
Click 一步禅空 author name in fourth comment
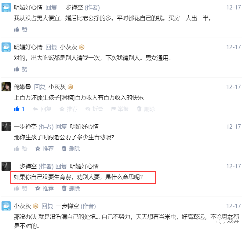pos(25,127)
